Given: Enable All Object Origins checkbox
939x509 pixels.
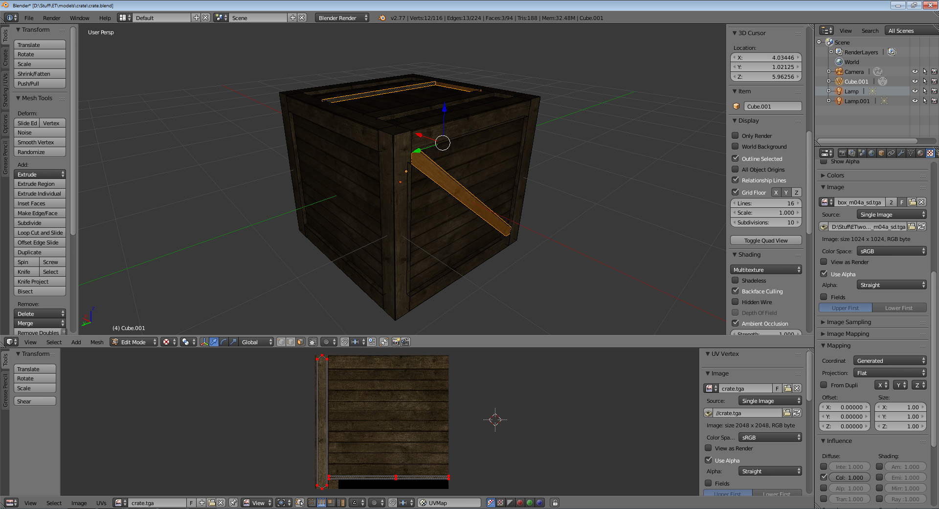Looking at the screenshot, I should 735,169.
